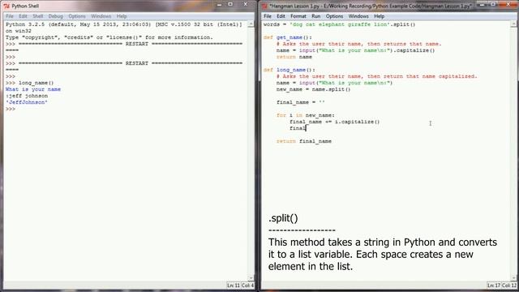The height and width of the screenshot is (292, 519).
Task: Click the last empty >>> shell prompt
Action: [11, 109]
